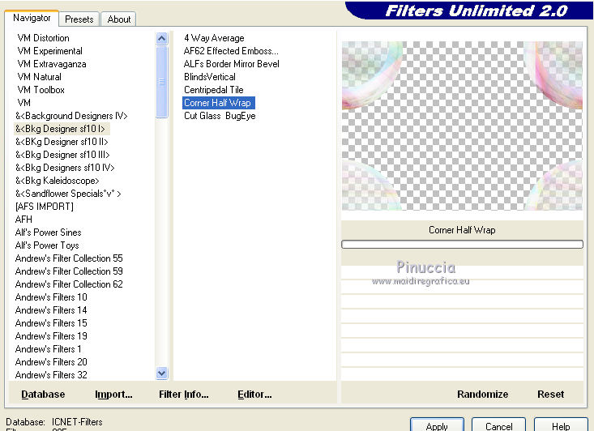The image size is (594, 431).
Task: Choose the Corner Half Wrap filter
Action: click(x=219, y=103)
